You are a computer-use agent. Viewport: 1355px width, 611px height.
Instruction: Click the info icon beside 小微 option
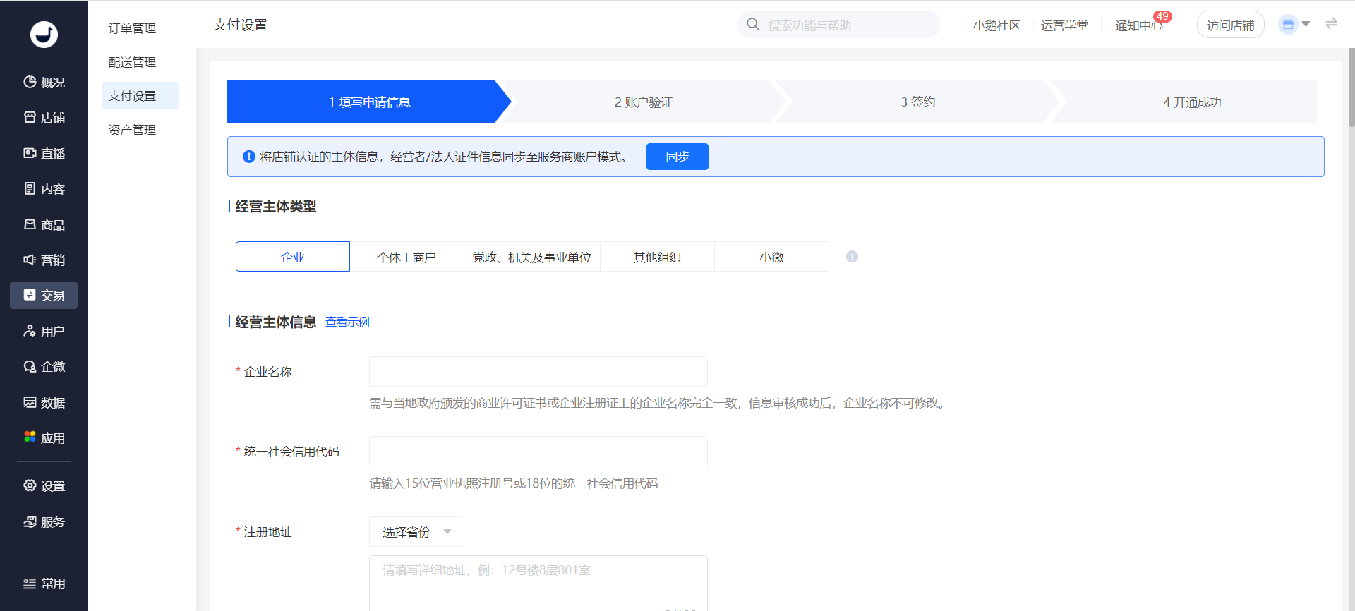click(x=852, y=257)
